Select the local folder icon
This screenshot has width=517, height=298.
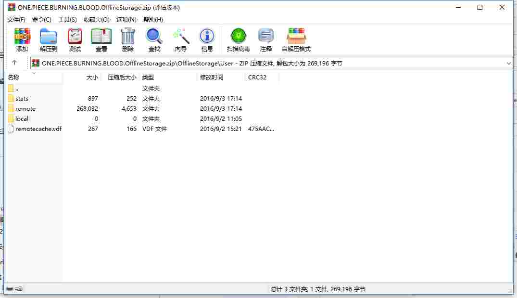pos(11,118)
